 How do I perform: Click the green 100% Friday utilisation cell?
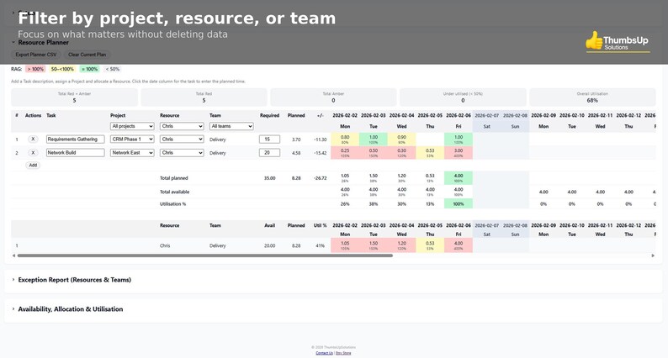click(459, 204)
